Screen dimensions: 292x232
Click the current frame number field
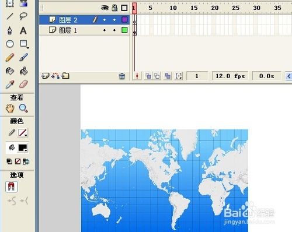197,76
